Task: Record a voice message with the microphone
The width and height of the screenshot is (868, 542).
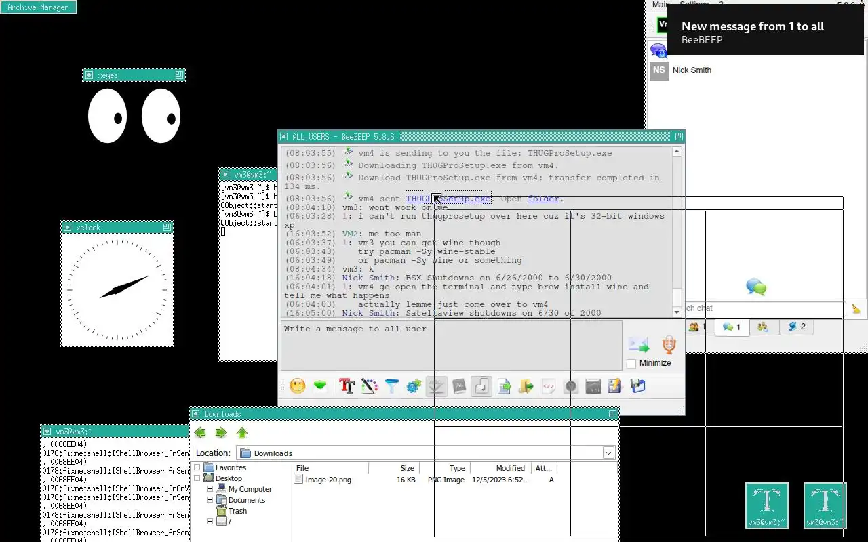Action: [x=669, y=346]
